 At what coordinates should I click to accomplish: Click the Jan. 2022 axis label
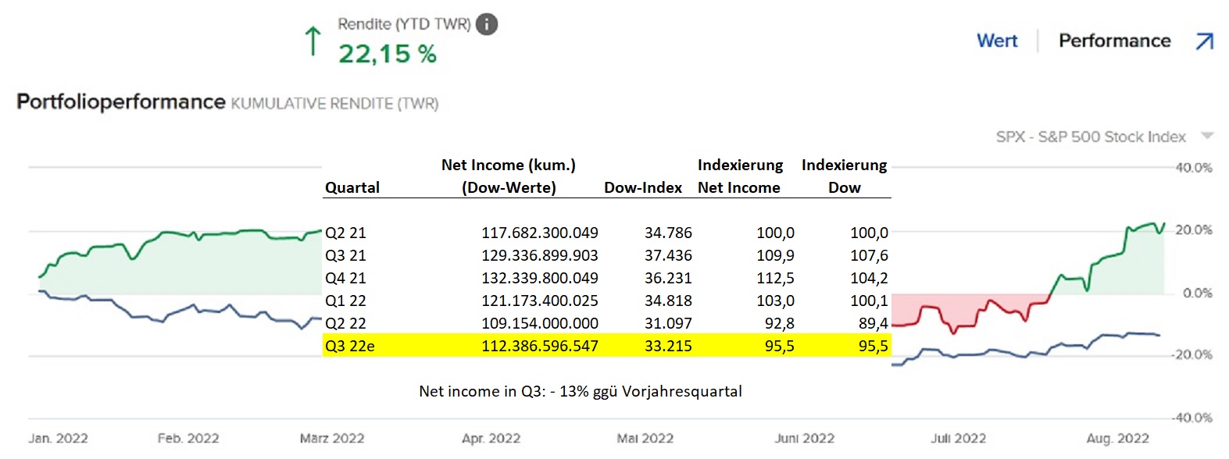point(58,439)
